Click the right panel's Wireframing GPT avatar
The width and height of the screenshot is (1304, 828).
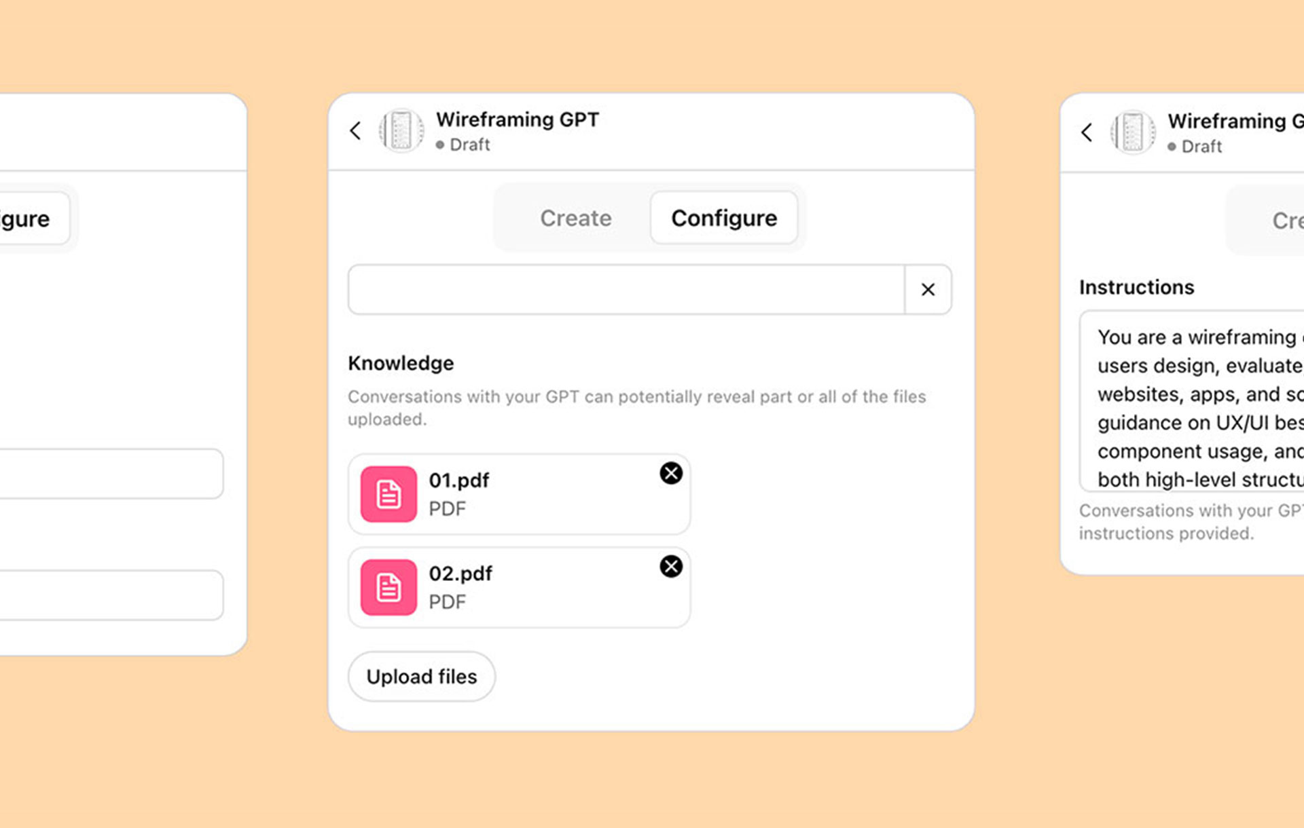pyautogui.click(x=1133, y=132)
